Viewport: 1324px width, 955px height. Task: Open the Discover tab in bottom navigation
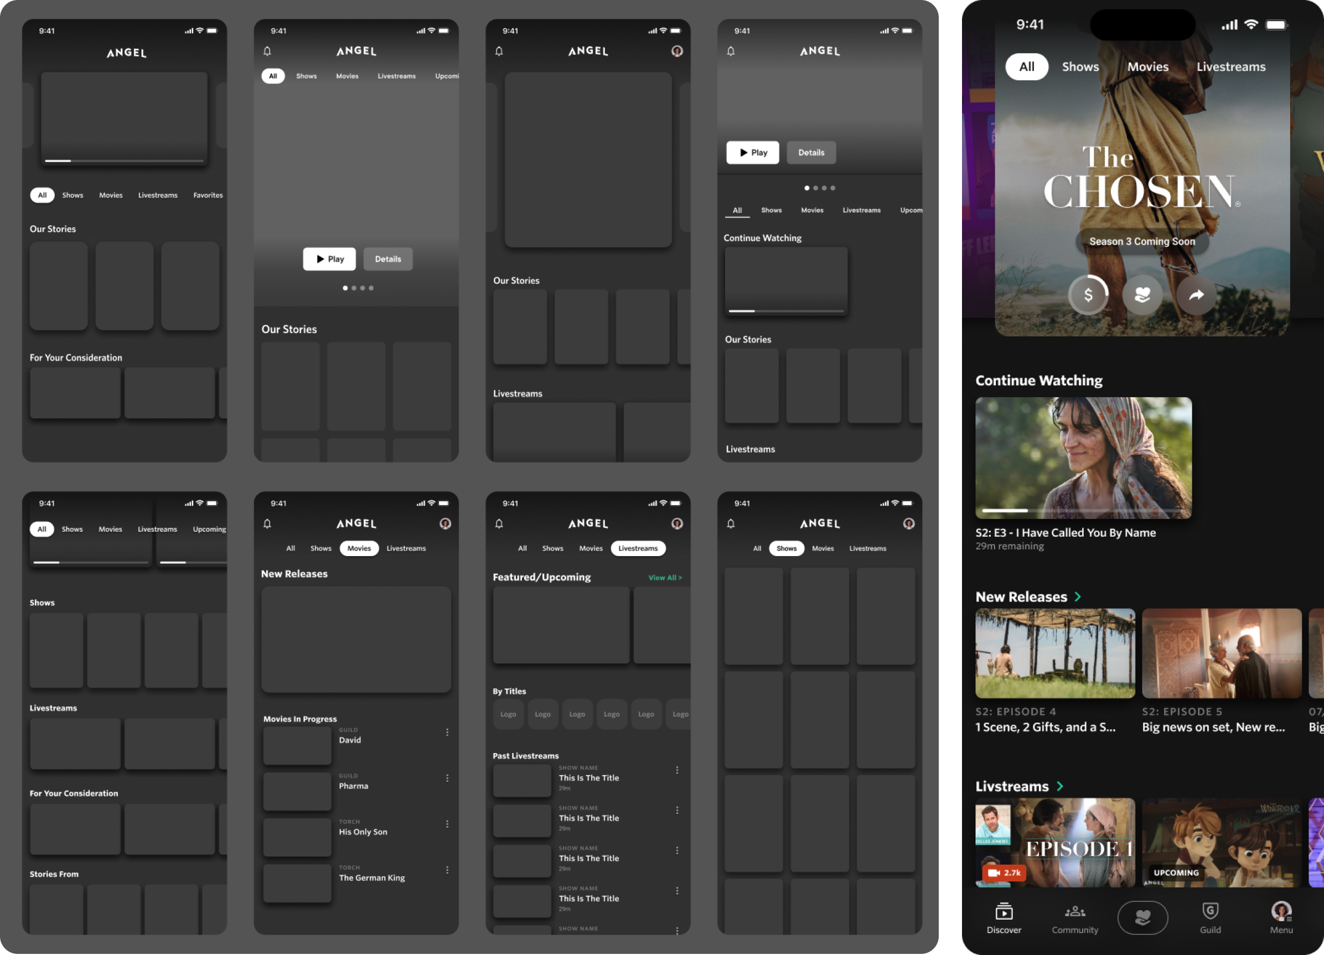(x=1004, y=919)
